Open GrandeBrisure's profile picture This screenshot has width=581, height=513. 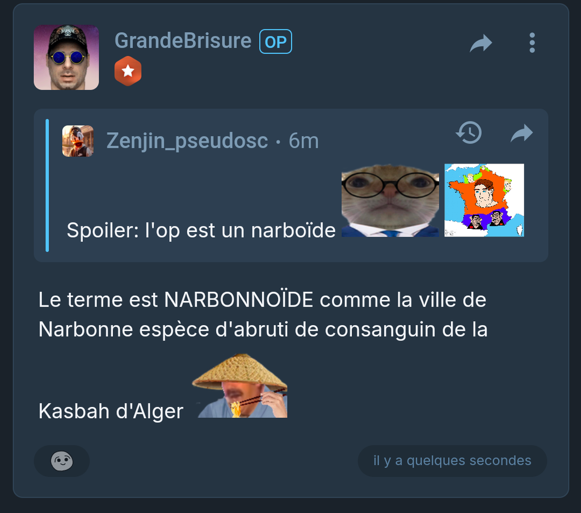click(x=66, y=57)
